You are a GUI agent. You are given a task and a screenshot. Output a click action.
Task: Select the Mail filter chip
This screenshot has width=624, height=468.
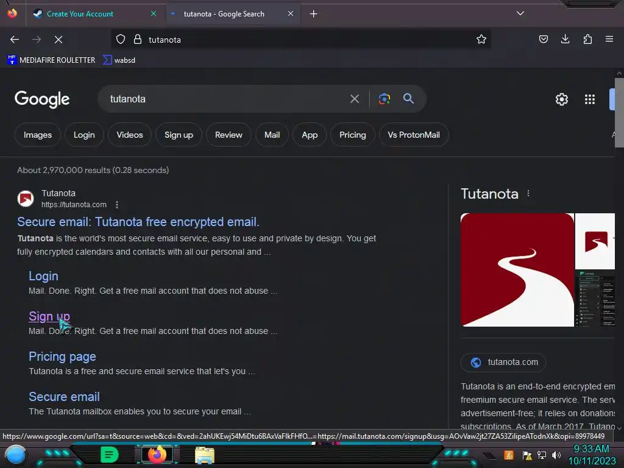click(272, 135)
